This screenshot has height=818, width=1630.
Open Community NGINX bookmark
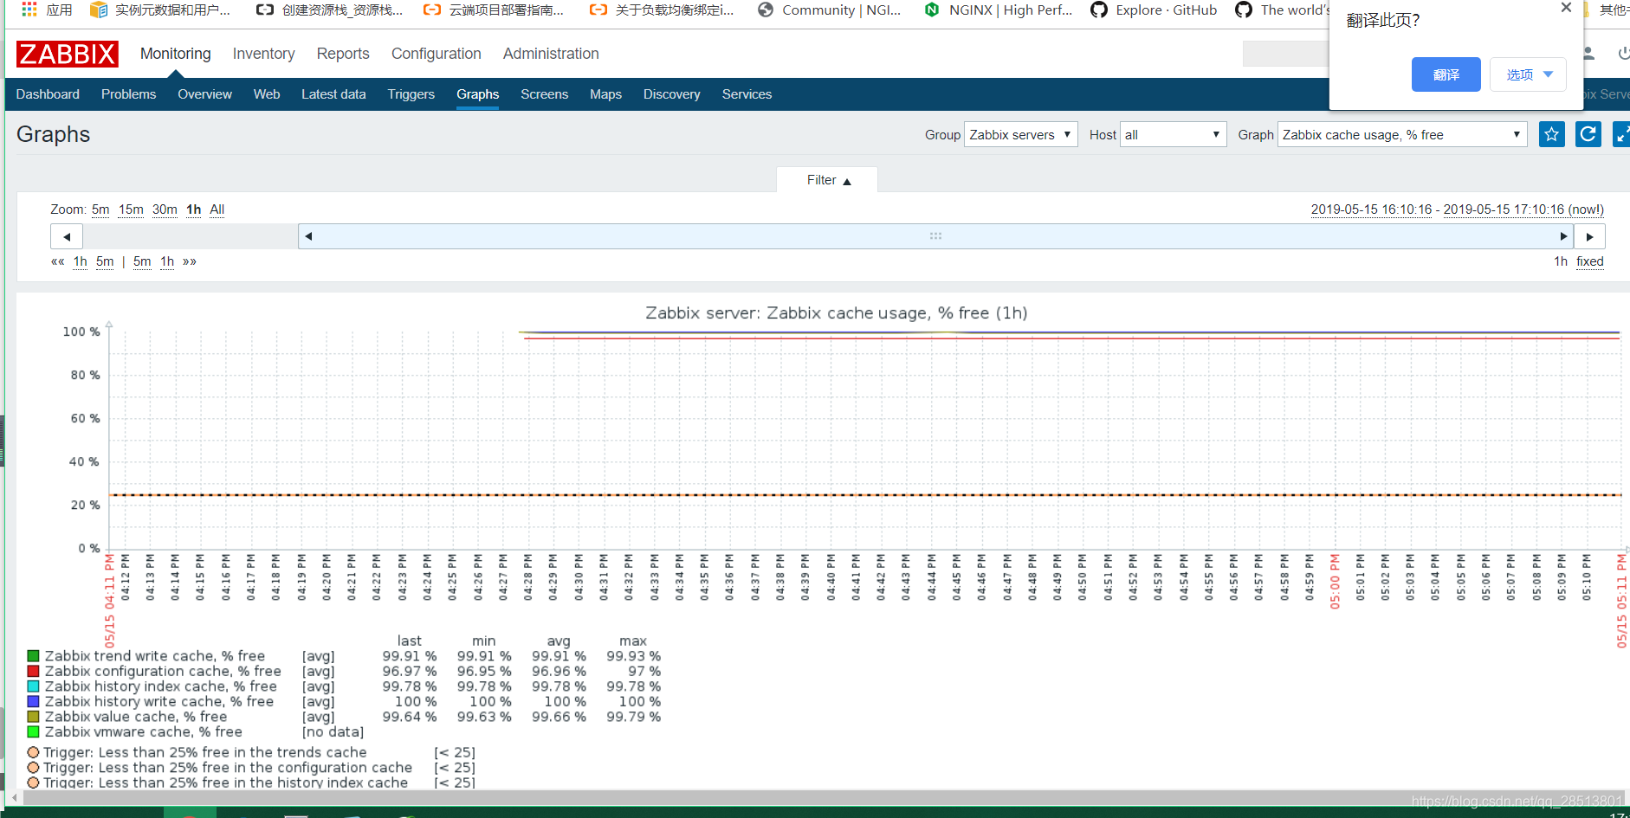click(x=829, y=10)
